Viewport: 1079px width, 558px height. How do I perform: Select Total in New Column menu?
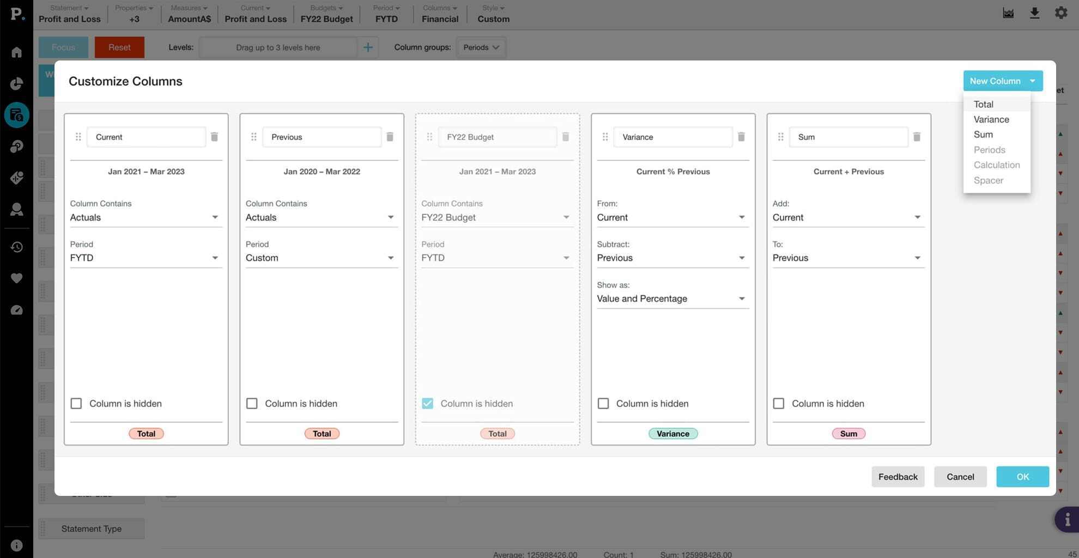tap(984, 104)
